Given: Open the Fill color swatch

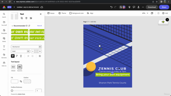Looking at the screenshot, I should (x=14, y=81).
